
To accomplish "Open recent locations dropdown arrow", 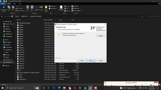I will click(8, 16).
